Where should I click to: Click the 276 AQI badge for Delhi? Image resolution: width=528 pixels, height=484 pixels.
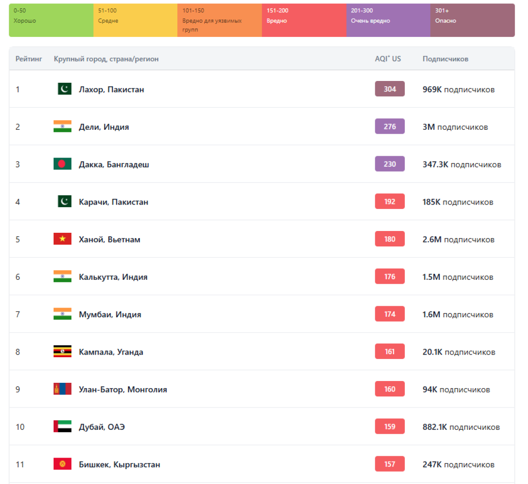tap(389, 127)
